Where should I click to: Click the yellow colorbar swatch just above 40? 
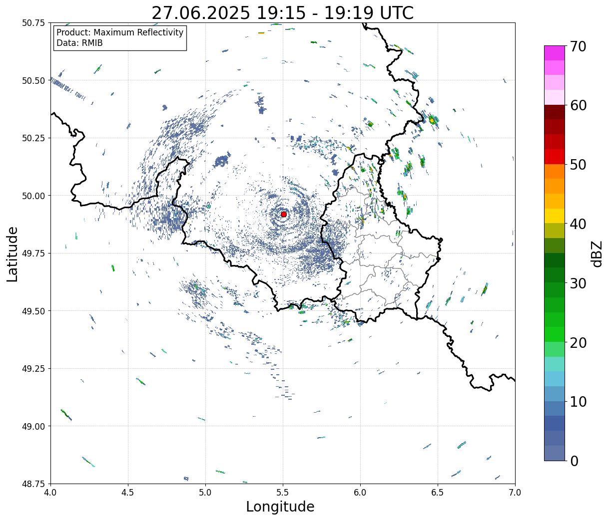[555, 216]
